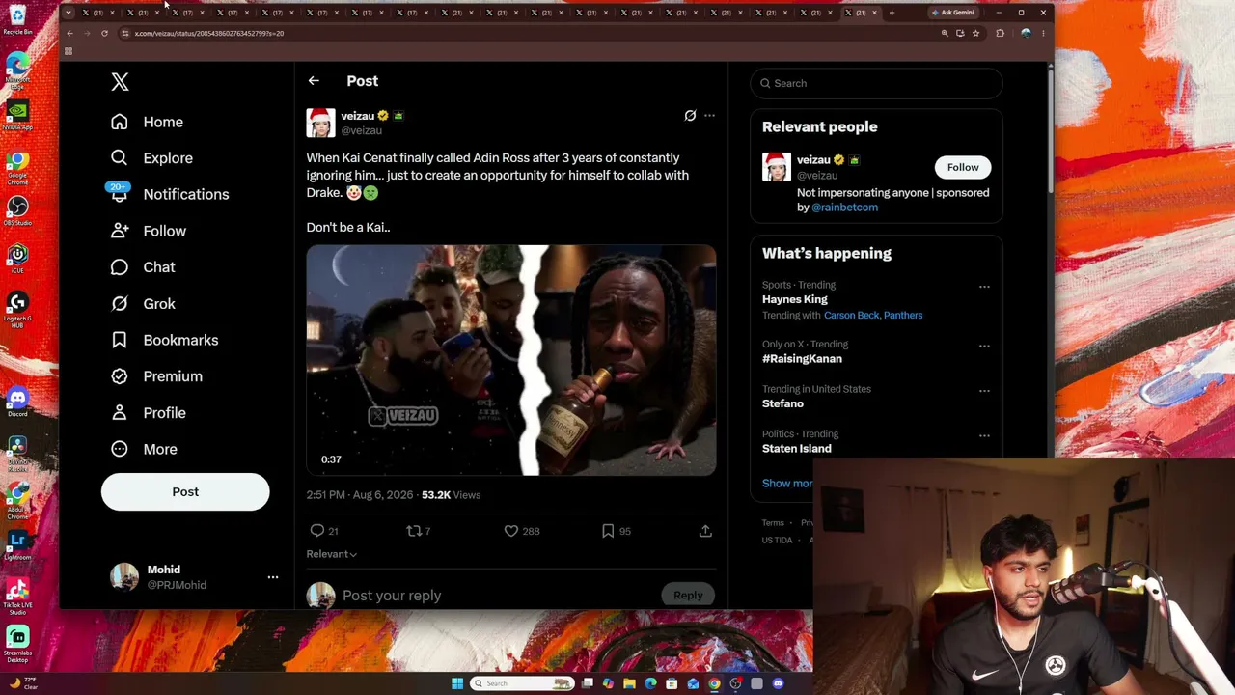The height and width of the screenshot is (695, 1235).
Task: Open Lightroom desktop shortcut
Action: (17, 544)
